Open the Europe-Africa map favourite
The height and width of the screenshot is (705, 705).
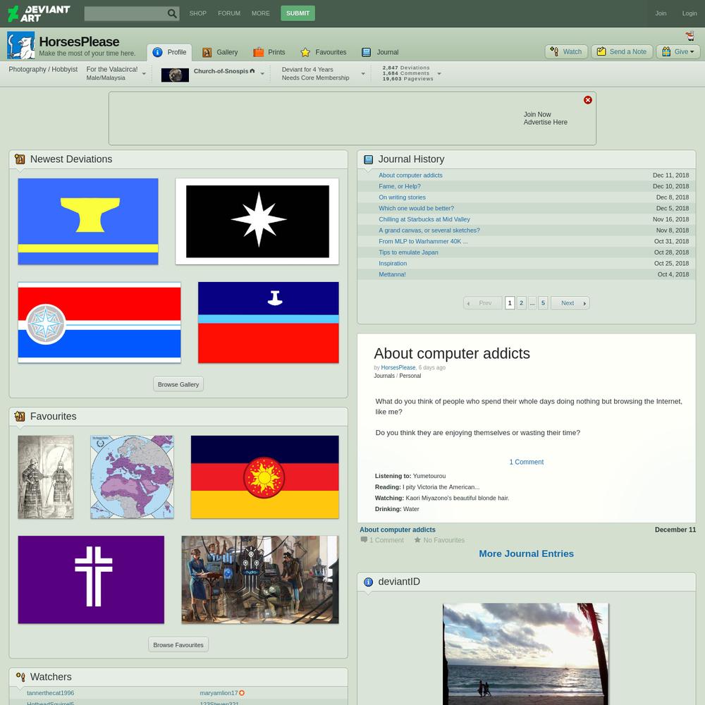click(x=133, y=477)
